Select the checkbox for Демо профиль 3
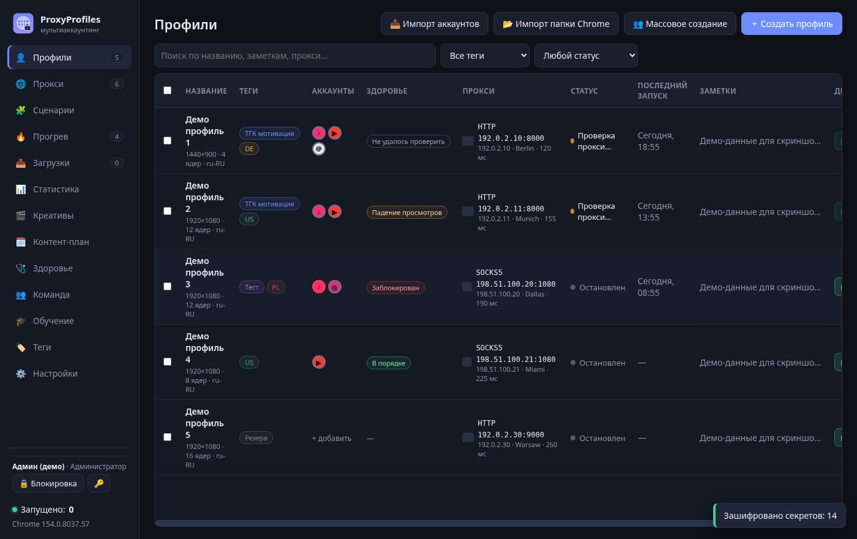 (167, 287)
